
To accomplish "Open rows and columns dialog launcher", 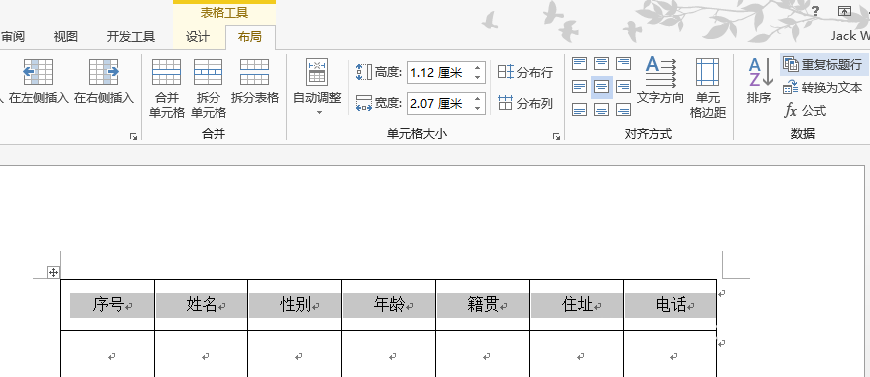I will 133,136.
